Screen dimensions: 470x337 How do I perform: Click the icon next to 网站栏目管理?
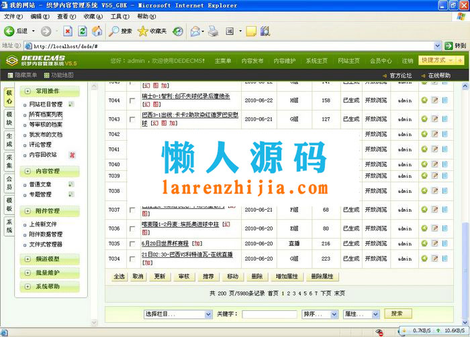[70, 105]
